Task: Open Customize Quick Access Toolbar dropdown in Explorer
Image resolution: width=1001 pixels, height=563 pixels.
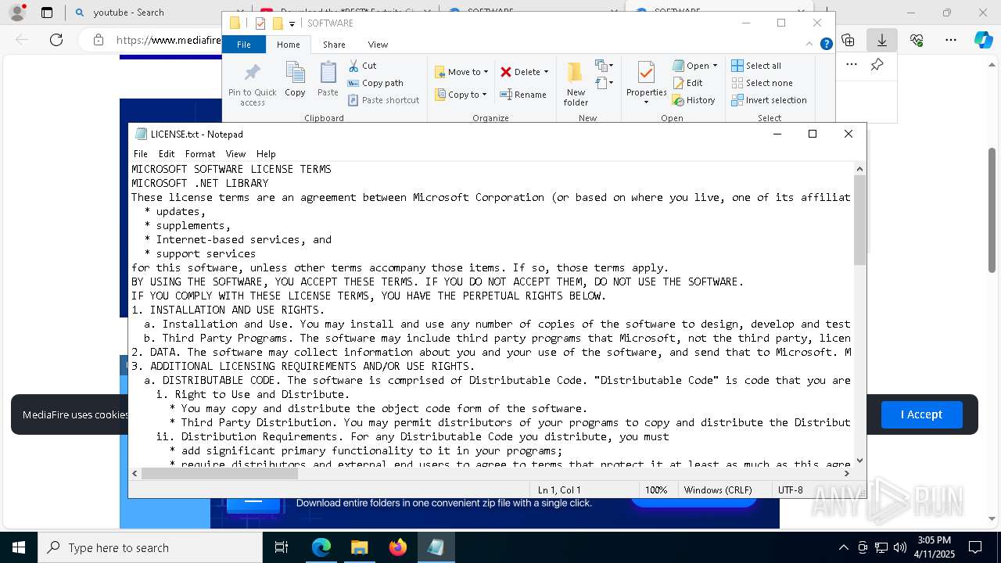Action: 292,23
